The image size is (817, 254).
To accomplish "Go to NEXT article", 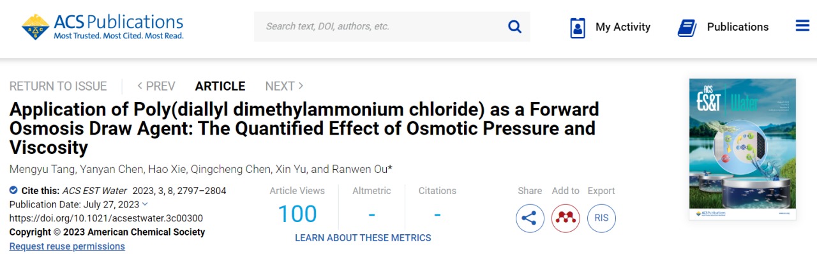I will 285,86.
